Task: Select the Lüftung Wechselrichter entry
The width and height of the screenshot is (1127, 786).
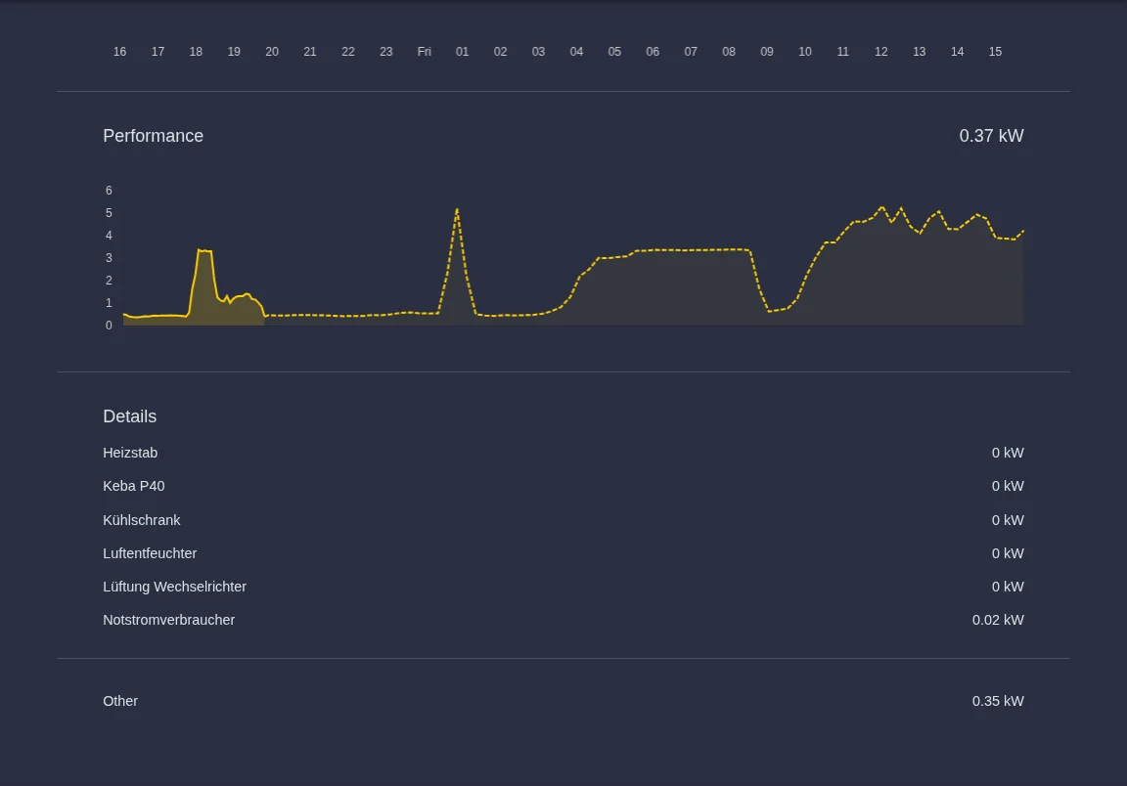Action: tap(175, 587)
